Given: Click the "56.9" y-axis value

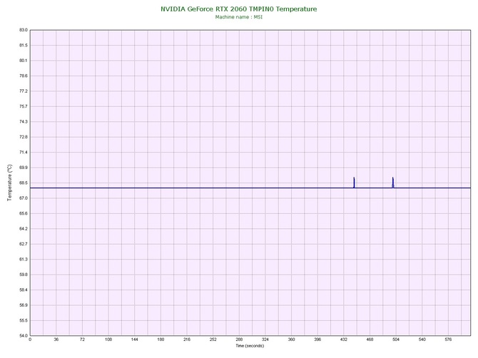Looking at the screenshot, I should tap(24, 305).
